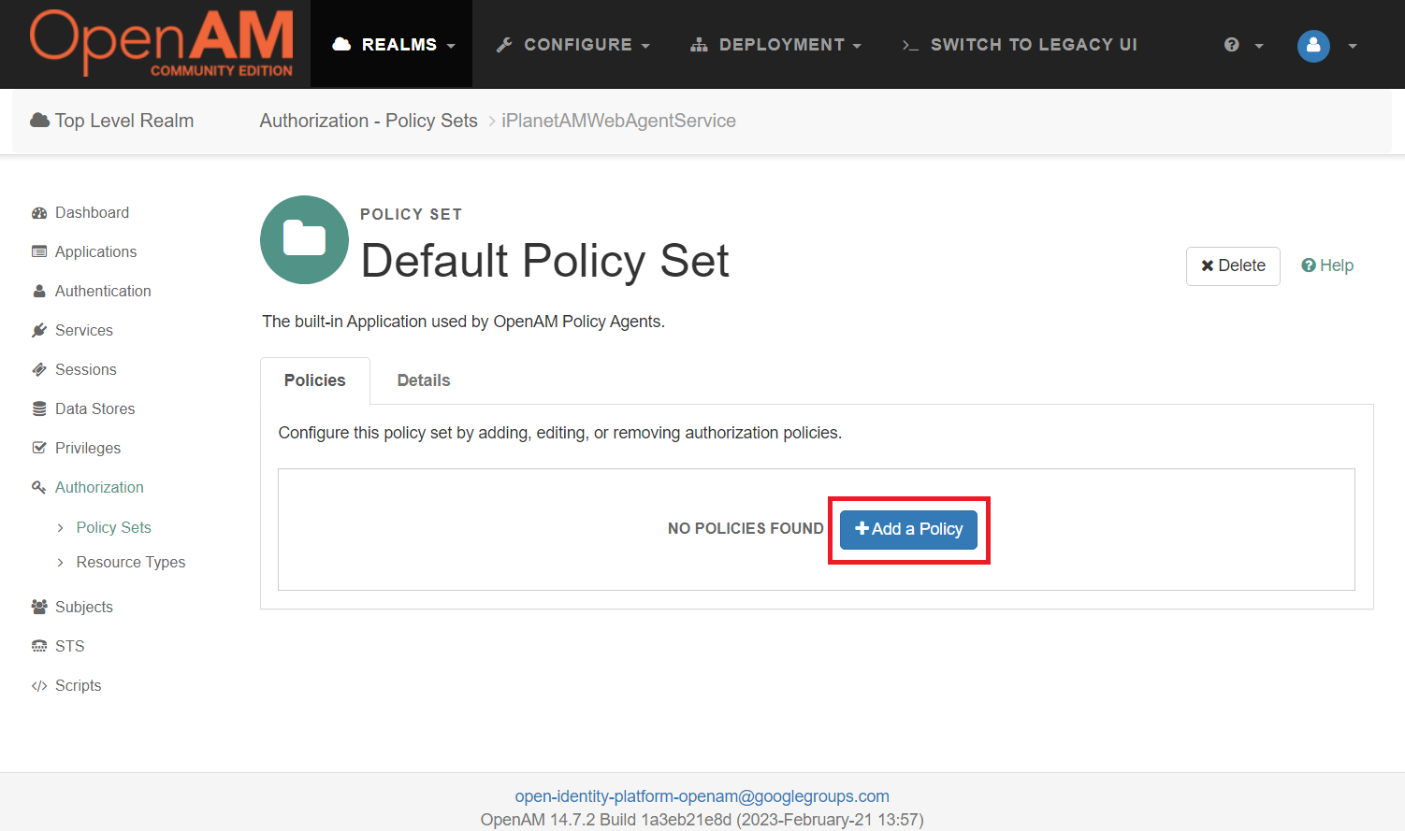This screenshot has height=831, width=1405.
Task: Open the Deployment dropdown menu
Action: coord(775,45)
